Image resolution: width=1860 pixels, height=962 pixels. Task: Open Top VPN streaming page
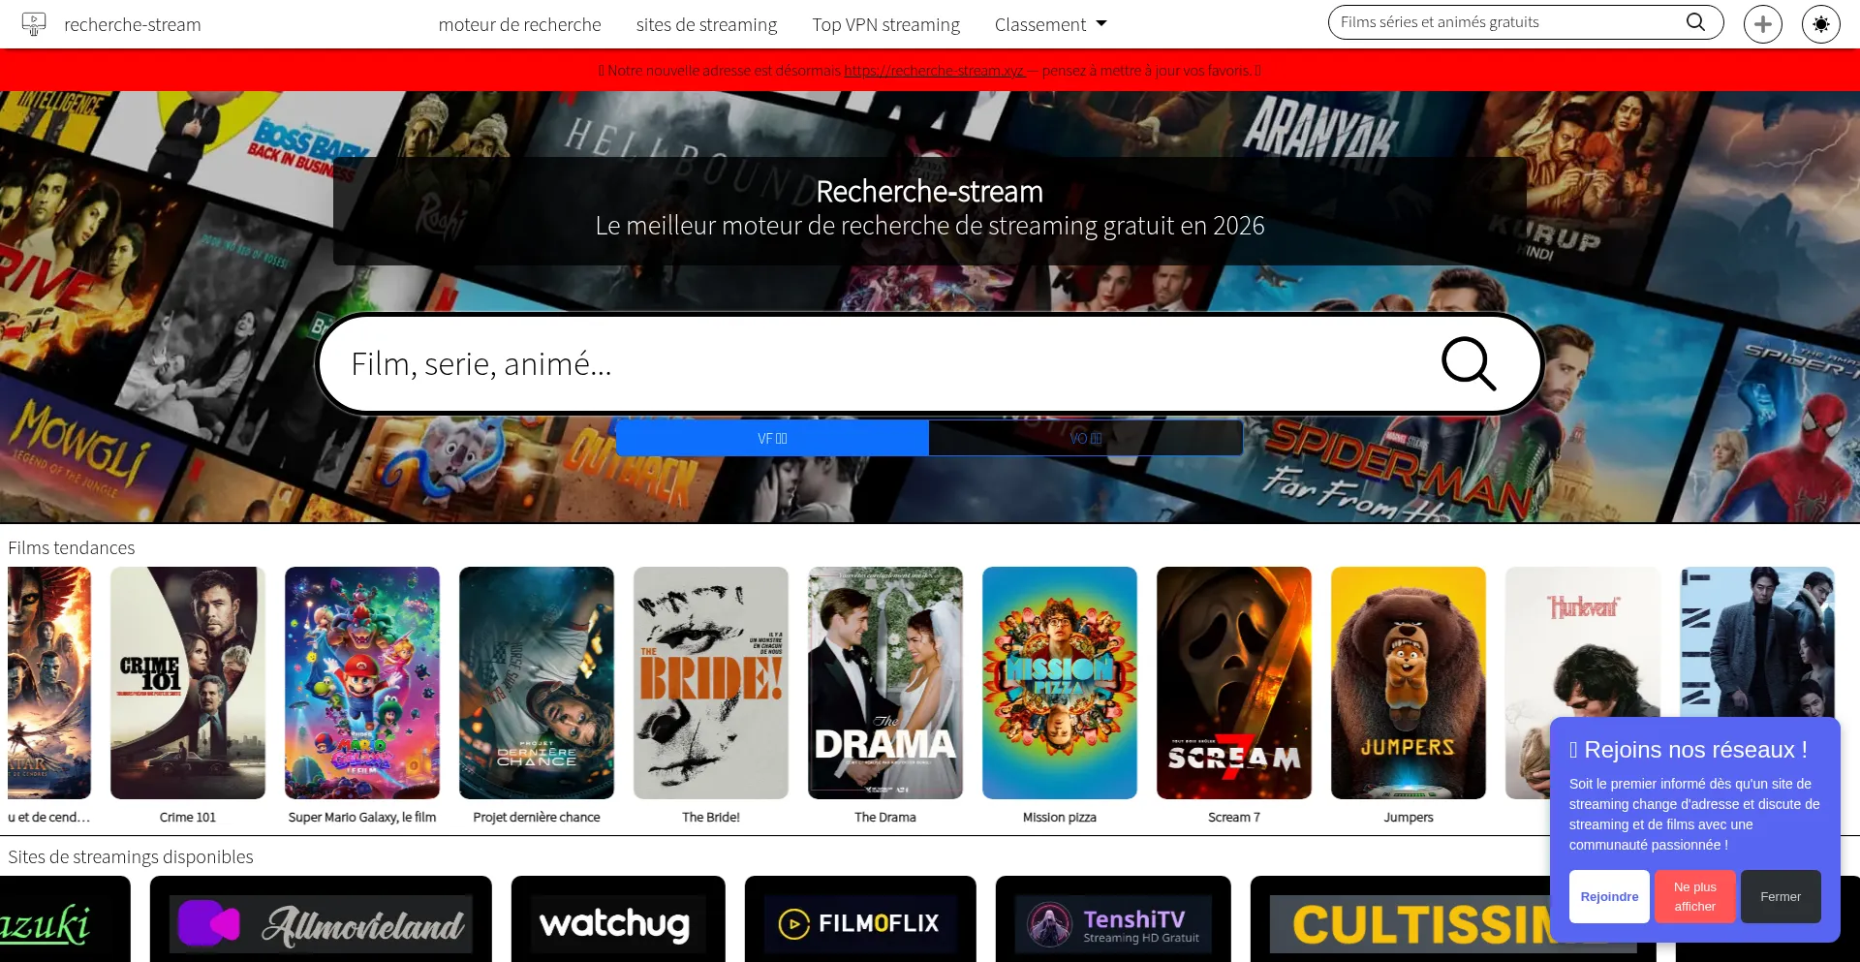tap(885, 24)
